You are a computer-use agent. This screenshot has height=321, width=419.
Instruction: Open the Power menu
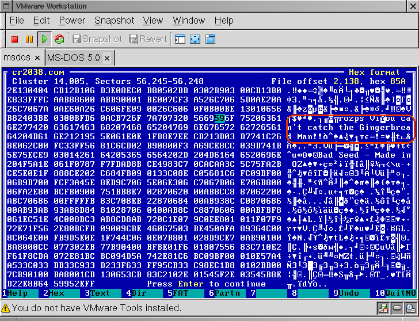72,21
